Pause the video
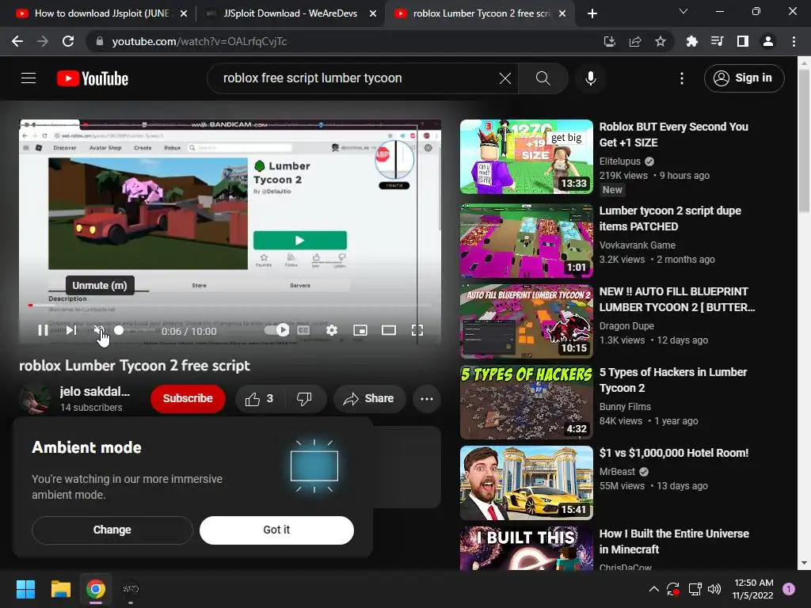 click(43, 330)
